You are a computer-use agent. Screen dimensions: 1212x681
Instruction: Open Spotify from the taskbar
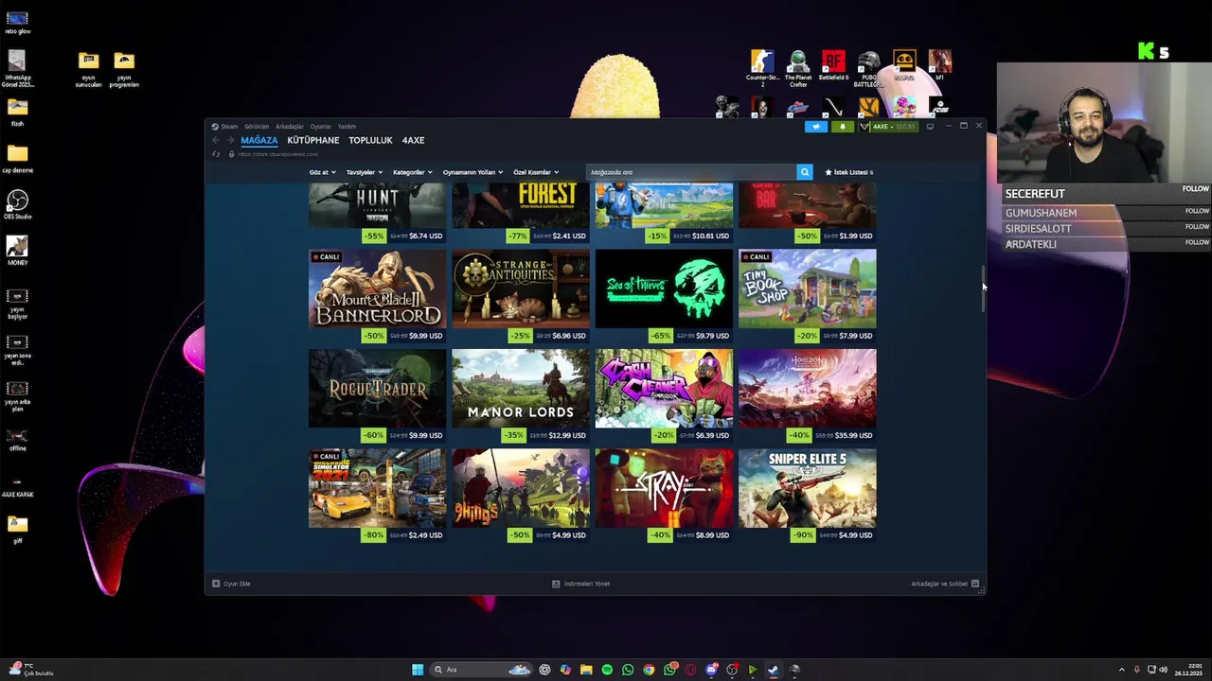[607, 670]
